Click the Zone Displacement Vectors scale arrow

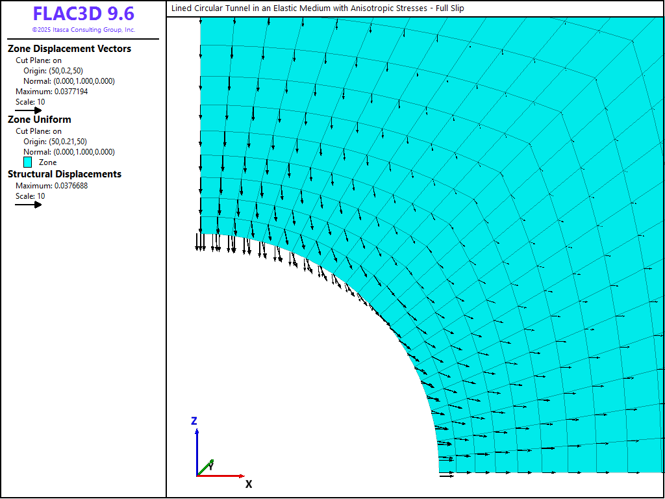click(x=29, y=110)
